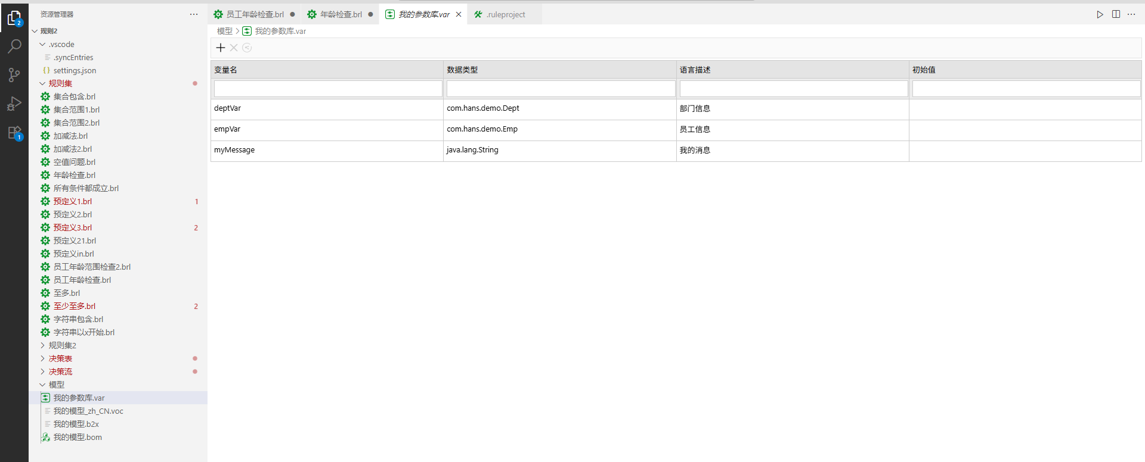This screenshot has height=462, width=1145.
Task: Open the Explorer view in activity bar
Action: (x=14, y=18)
